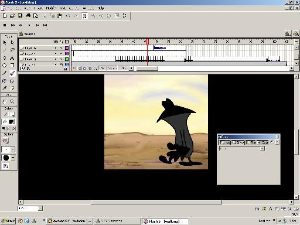
Task: Toggle visibility dot of Layer 5
Action: click(x=56, y=59)
